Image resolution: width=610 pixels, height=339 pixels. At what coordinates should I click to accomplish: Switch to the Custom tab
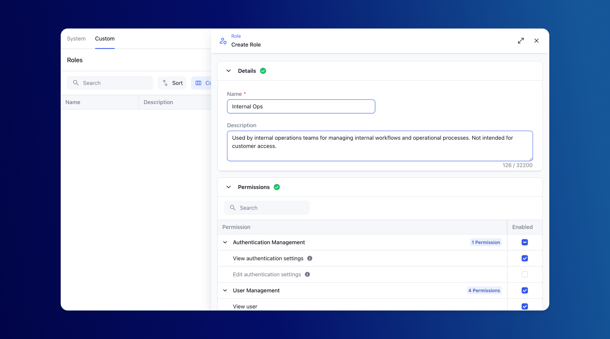pos(104,38)
